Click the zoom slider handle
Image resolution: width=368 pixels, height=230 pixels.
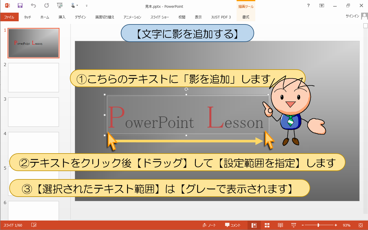click(x=318, y=225)
